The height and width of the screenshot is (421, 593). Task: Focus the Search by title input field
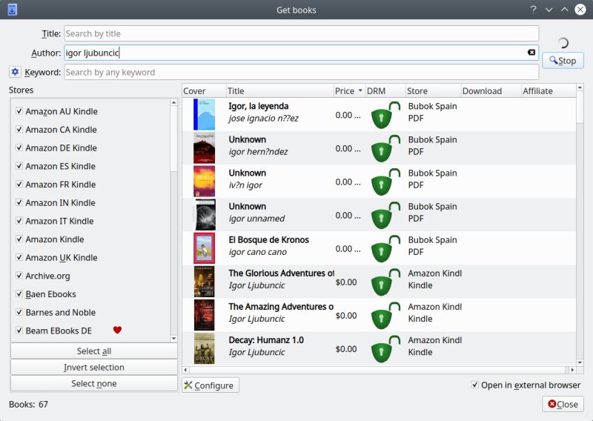click(x=301, y=33)
